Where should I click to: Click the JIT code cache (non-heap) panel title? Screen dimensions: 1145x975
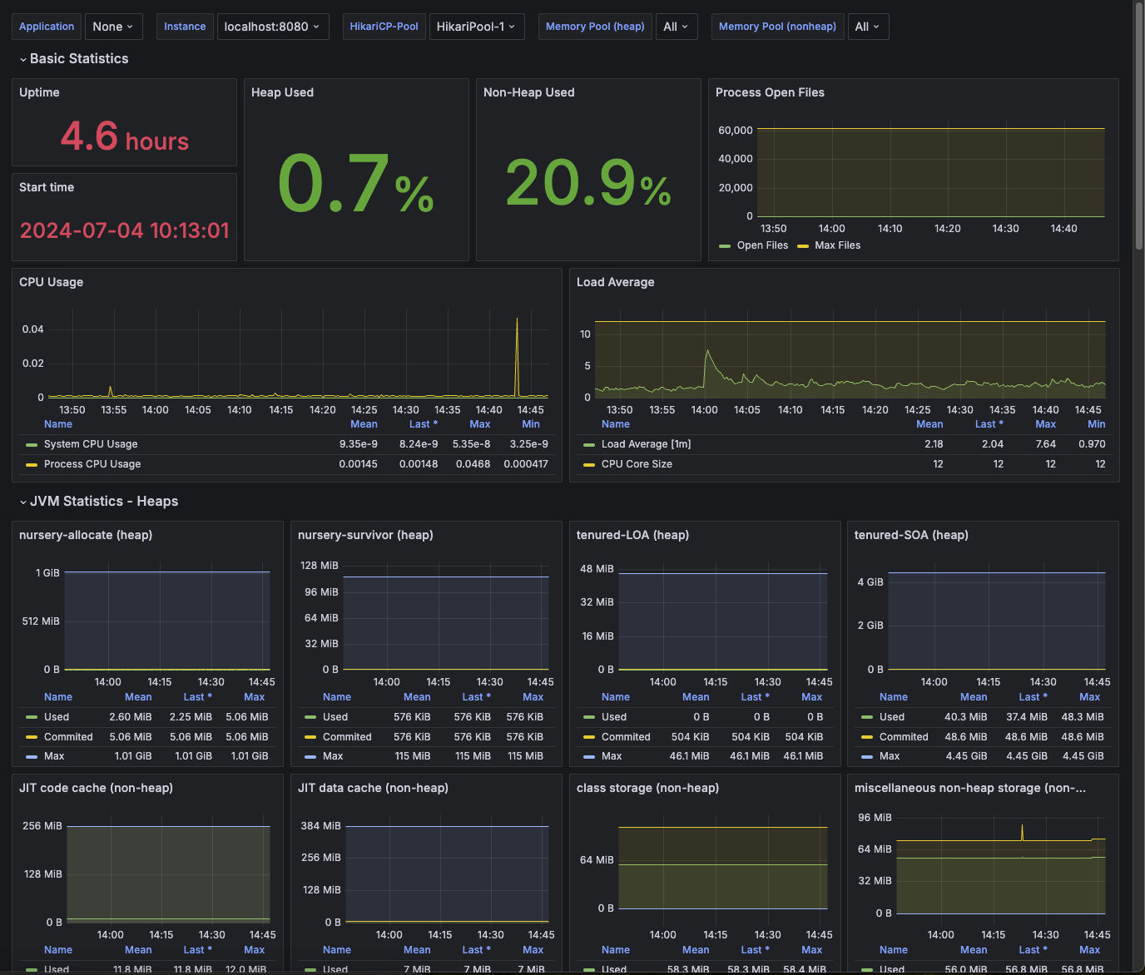pyautogui.click(x=96, y=788)
